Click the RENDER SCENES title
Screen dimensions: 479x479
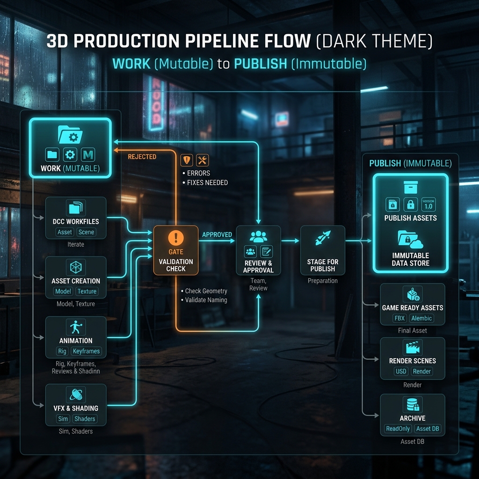click(413, 361)
